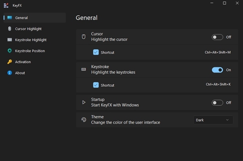Viewport: 243px width, 161px height.
Task: Click the keyboard icon beside Keystroke Highlight
Action: [x=10, y=40]
